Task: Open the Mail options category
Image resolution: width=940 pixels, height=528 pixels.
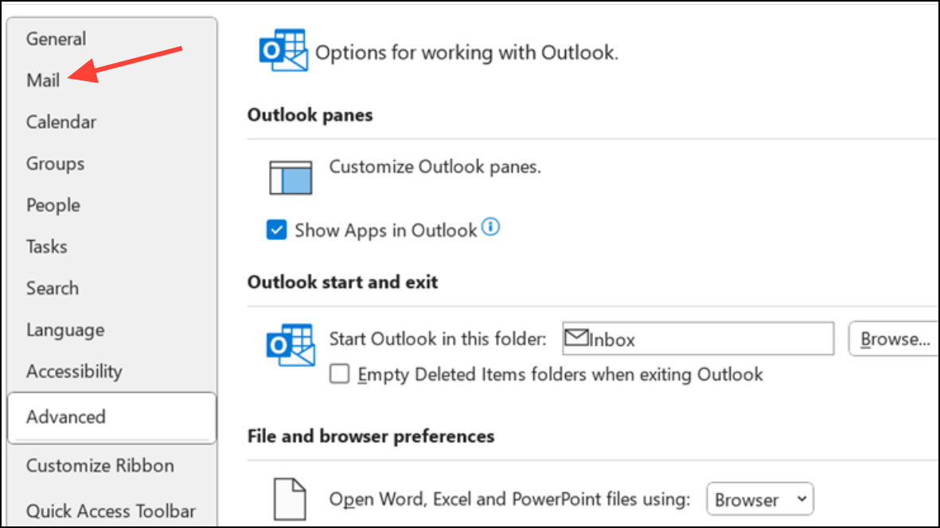Action: pyautogui.click(x=43, y=80)
